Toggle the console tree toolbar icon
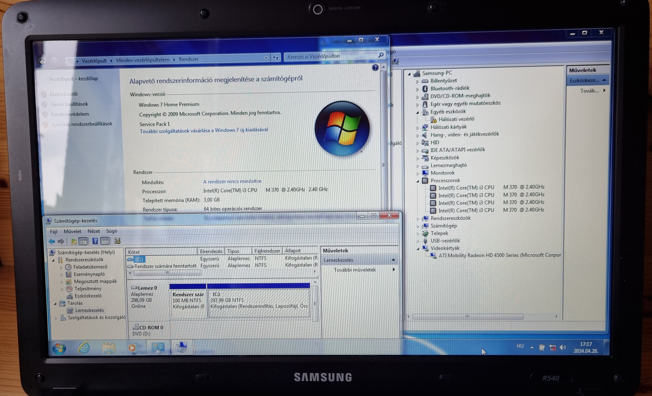This screenshot has height=396, width=652. [83, 241]
